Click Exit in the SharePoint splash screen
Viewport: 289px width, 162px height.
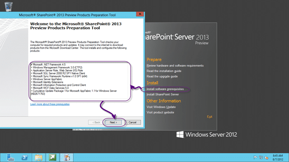[x=210, y=117]
